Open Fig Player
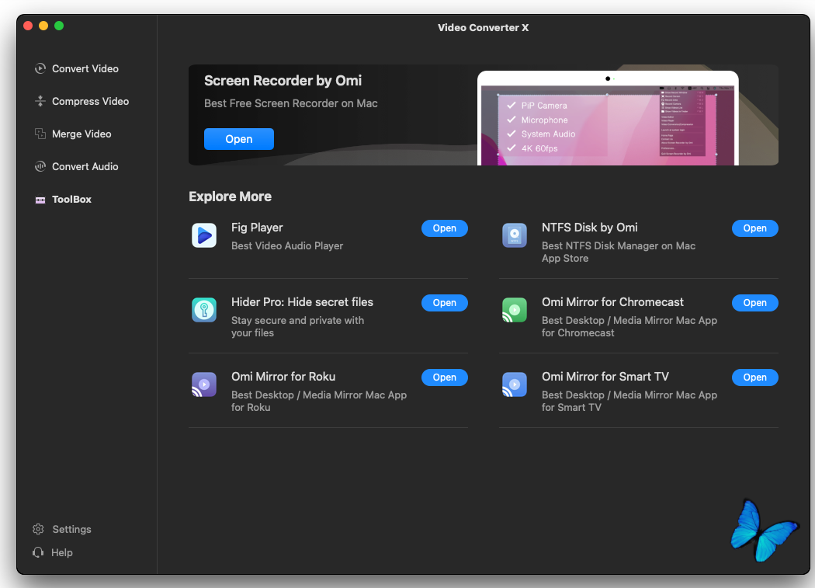Screen dimensions: 815x588 pos(445,228)
